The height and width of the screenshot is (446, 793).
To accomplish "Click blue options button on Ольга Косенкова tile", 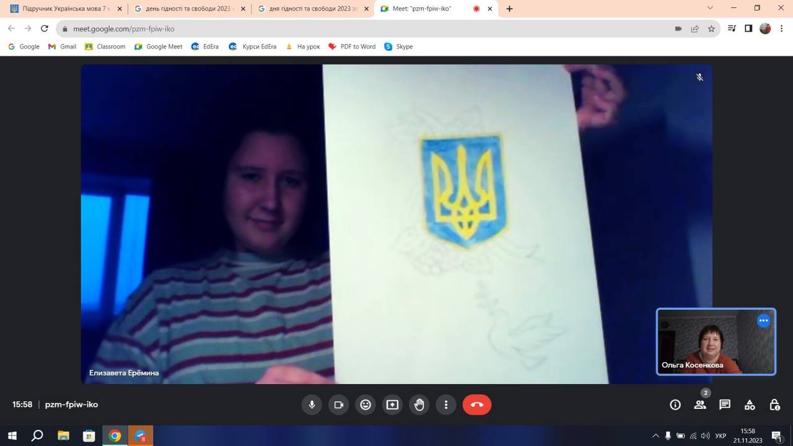I will (x=763, y=320).
